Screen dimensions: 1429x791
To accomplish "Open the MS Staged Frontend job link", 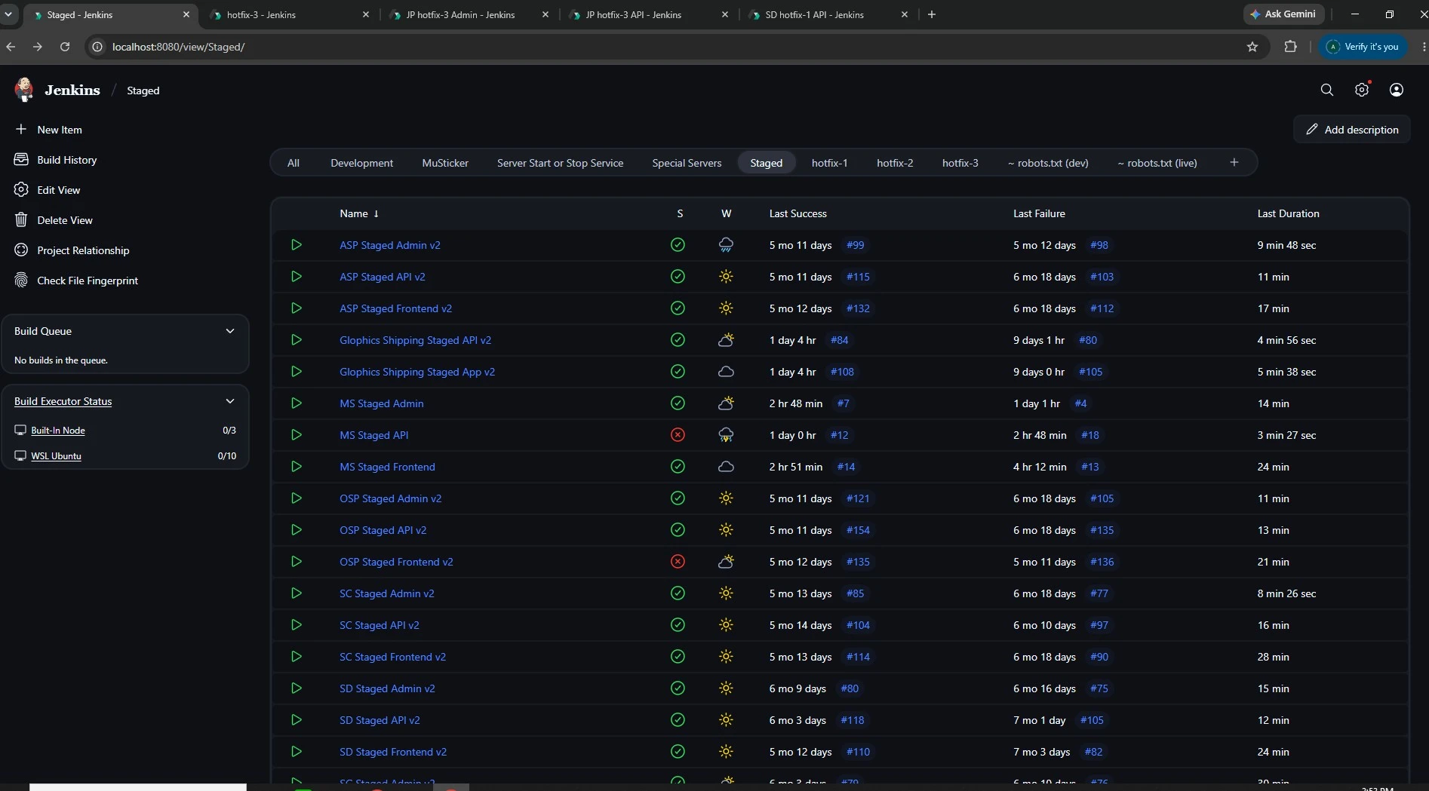I will click(x=387, y=467).
